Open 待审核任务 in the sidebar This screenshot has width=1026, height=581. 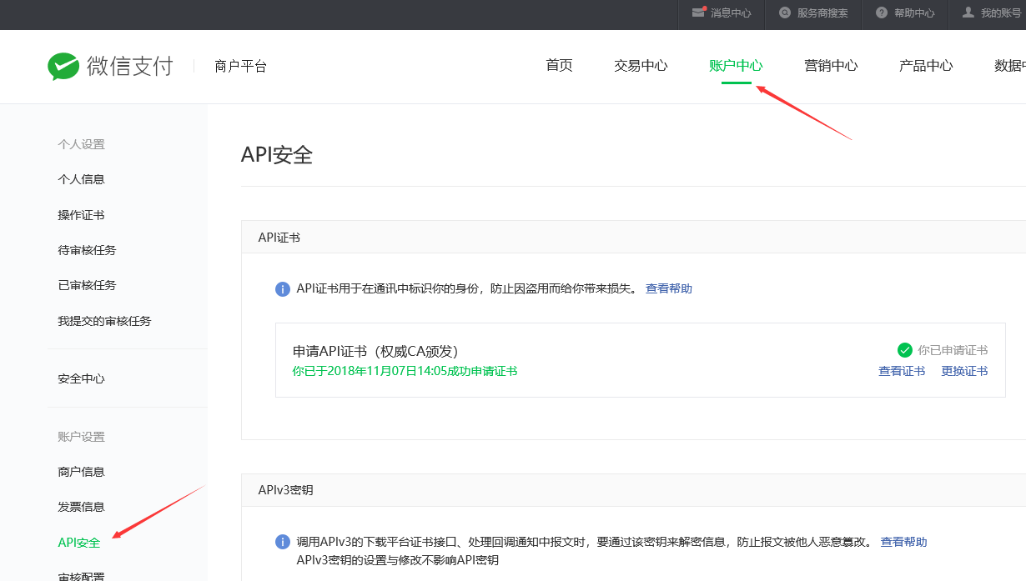[x=87, y=250]
